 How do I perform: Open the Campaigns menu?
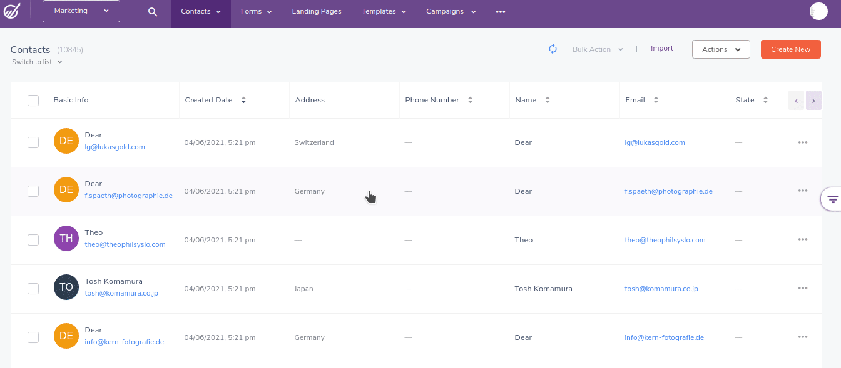pyautogui.click(x=451, y=12)
